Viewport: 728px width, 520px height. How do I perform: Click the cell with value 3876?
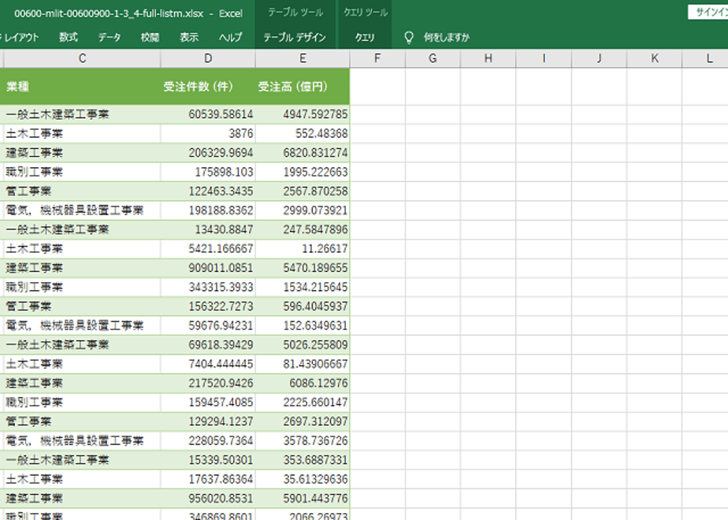click(208, 134)
